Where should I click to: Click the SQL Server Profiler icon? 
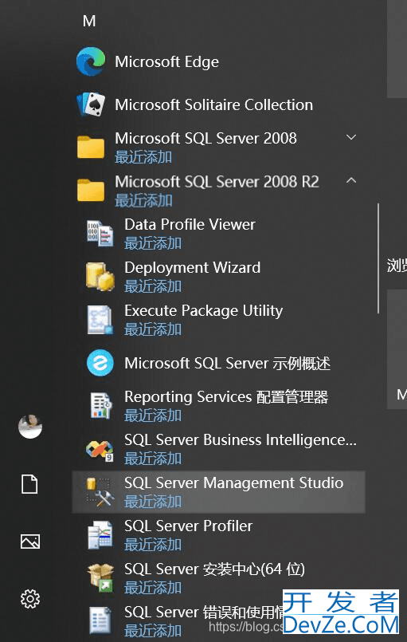tap(100, 535)
